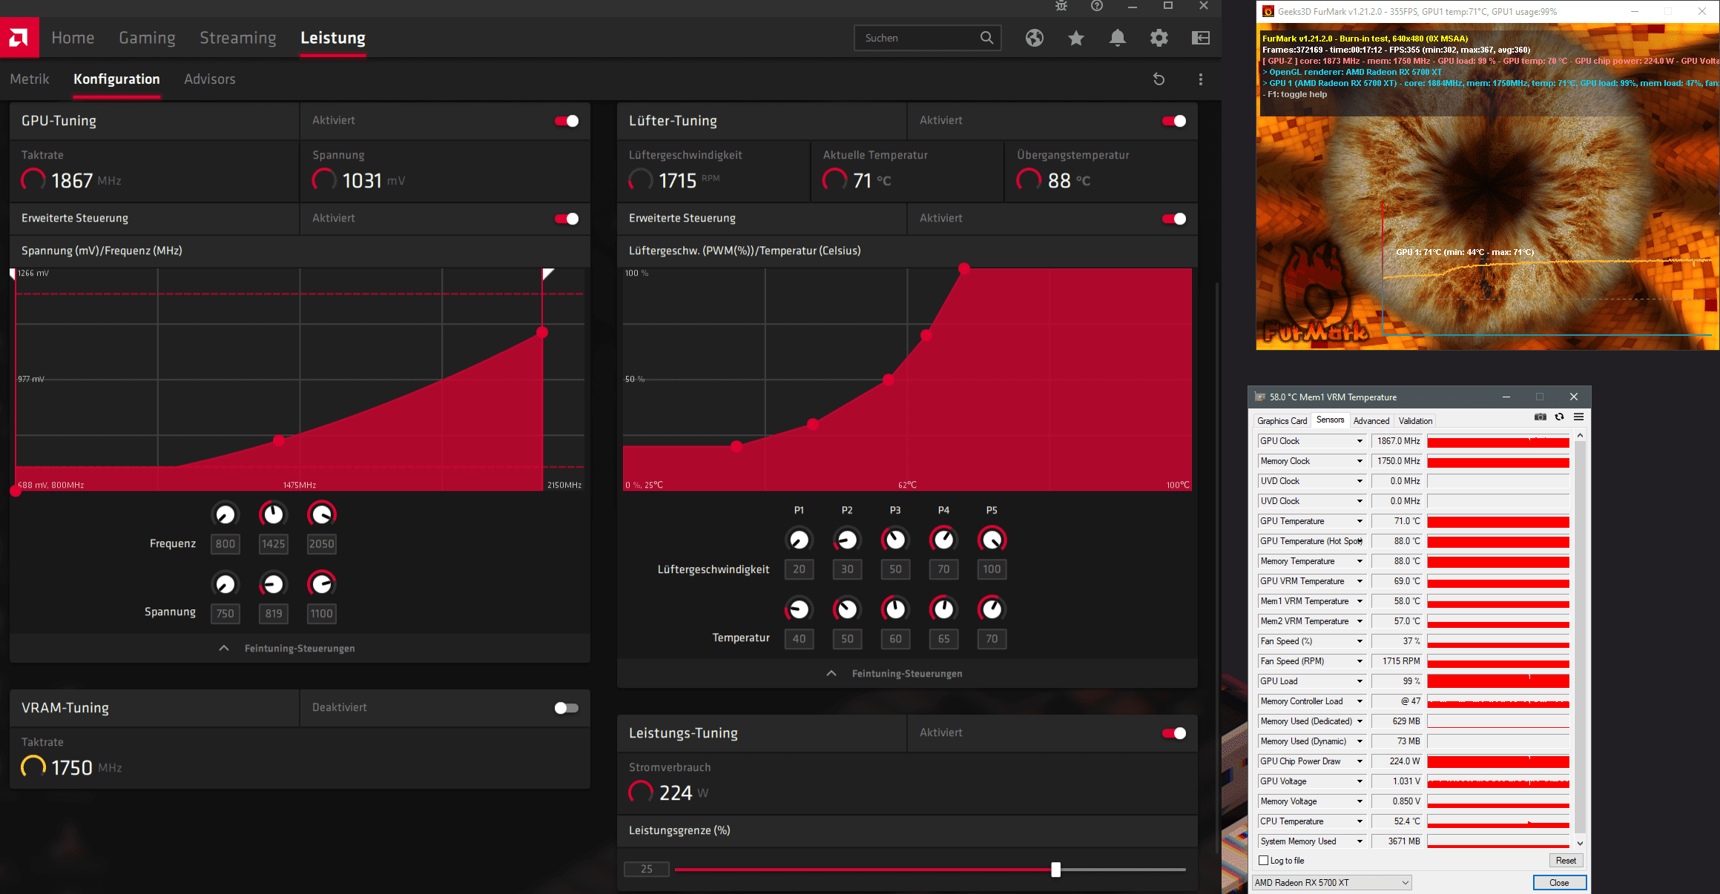The width and height of the screenshot is (1720, 894).
Task: Switch to GPU-Z Graphics Card tab
Action: (1282, 421)
